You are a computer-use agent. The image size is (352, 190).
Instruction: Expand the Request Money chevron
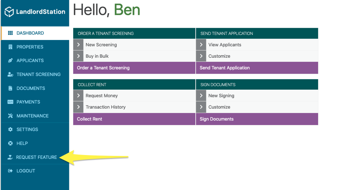78,96
